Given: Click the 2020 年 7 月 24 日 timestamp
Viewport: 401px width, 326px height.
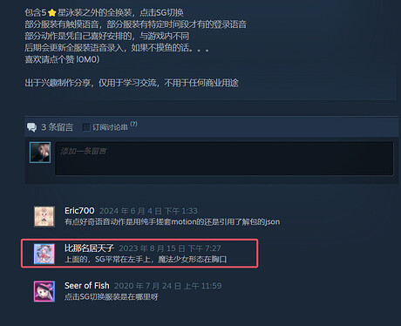Looking at the screenshot, I should (x=167, y=286).
